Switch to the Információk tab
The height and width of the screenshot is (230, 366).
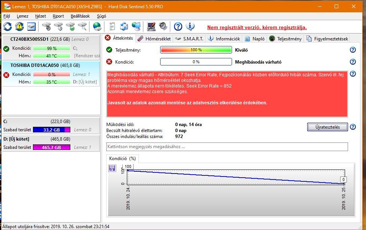click(x=224, y=39)
